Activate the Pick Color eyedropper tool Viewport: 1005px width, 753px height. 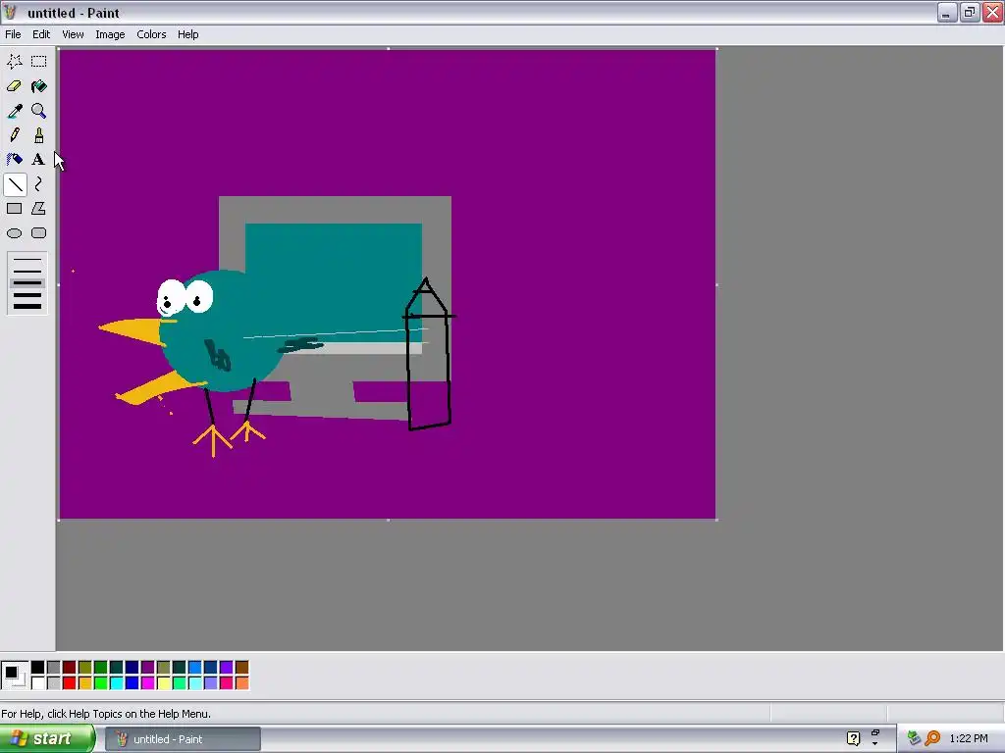[14, 111]
